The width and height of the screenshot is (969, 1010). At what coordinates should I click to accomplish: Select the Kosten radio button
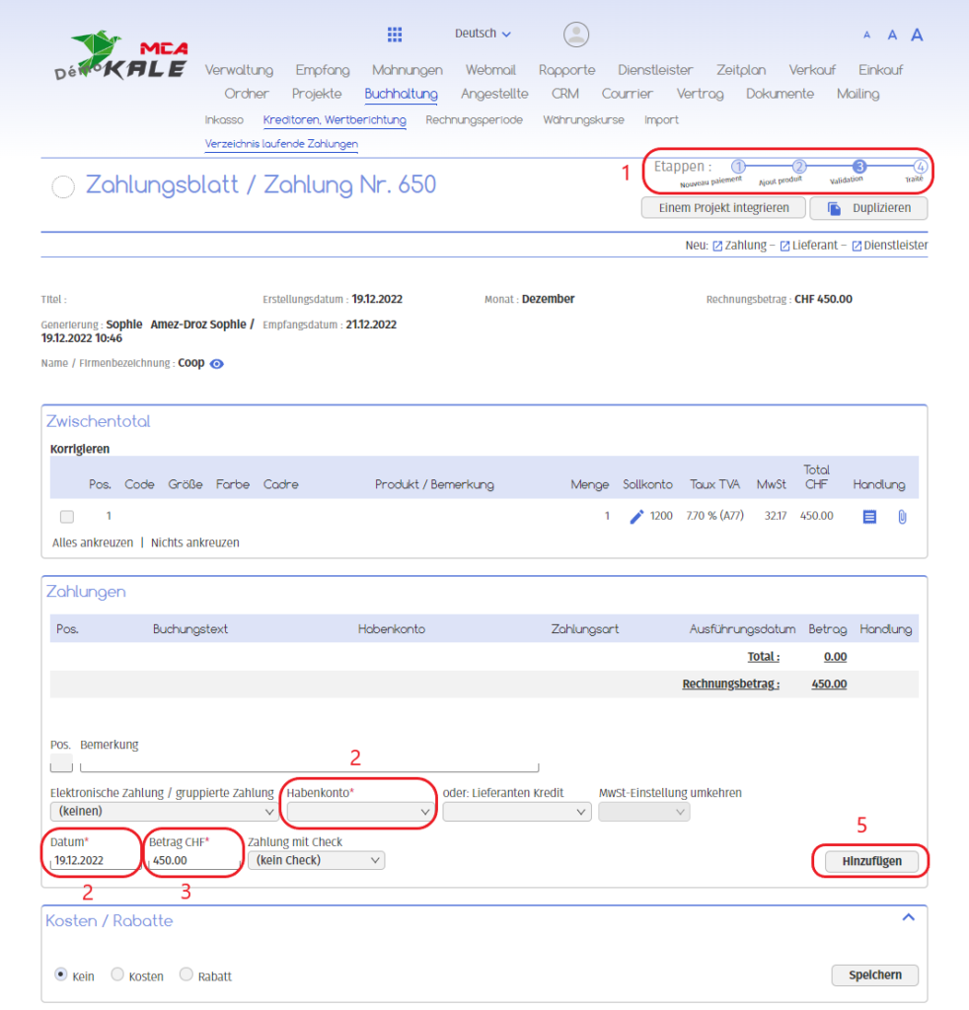[x=117, y=974]
